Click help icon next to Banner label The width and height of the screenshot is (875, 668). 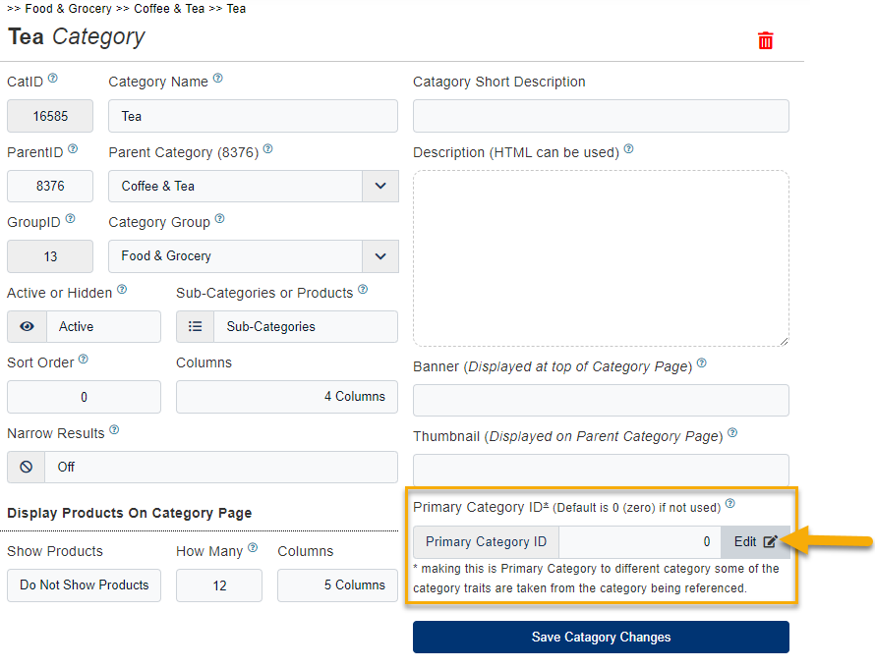tap(701, 363)
